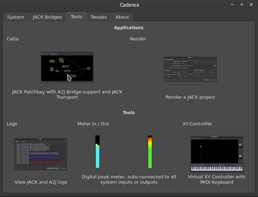Minimize the Cadence window

click(x=232, y=5)
